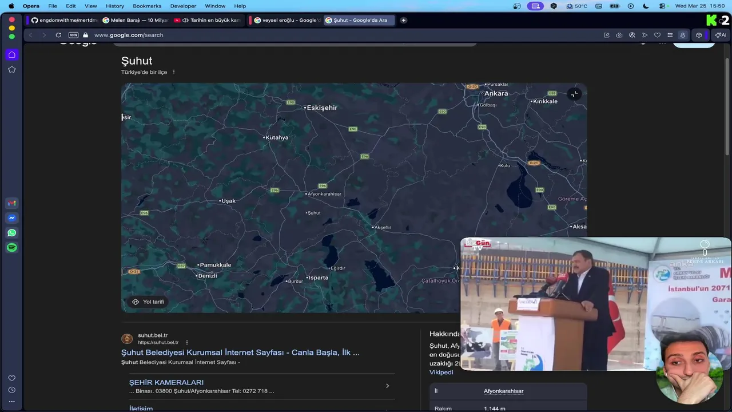Click Eskişehir label on the map

click(x=321, y=108)
